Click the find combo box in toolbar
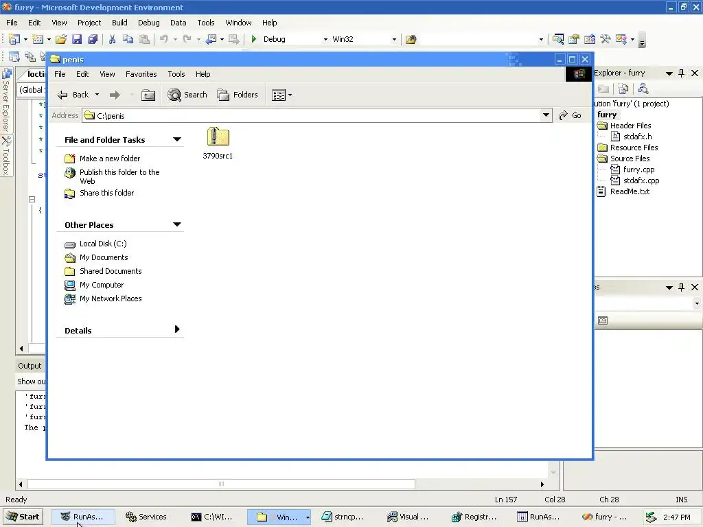The height and width of the screenshot is (527, 703). (x=481, y=39)
